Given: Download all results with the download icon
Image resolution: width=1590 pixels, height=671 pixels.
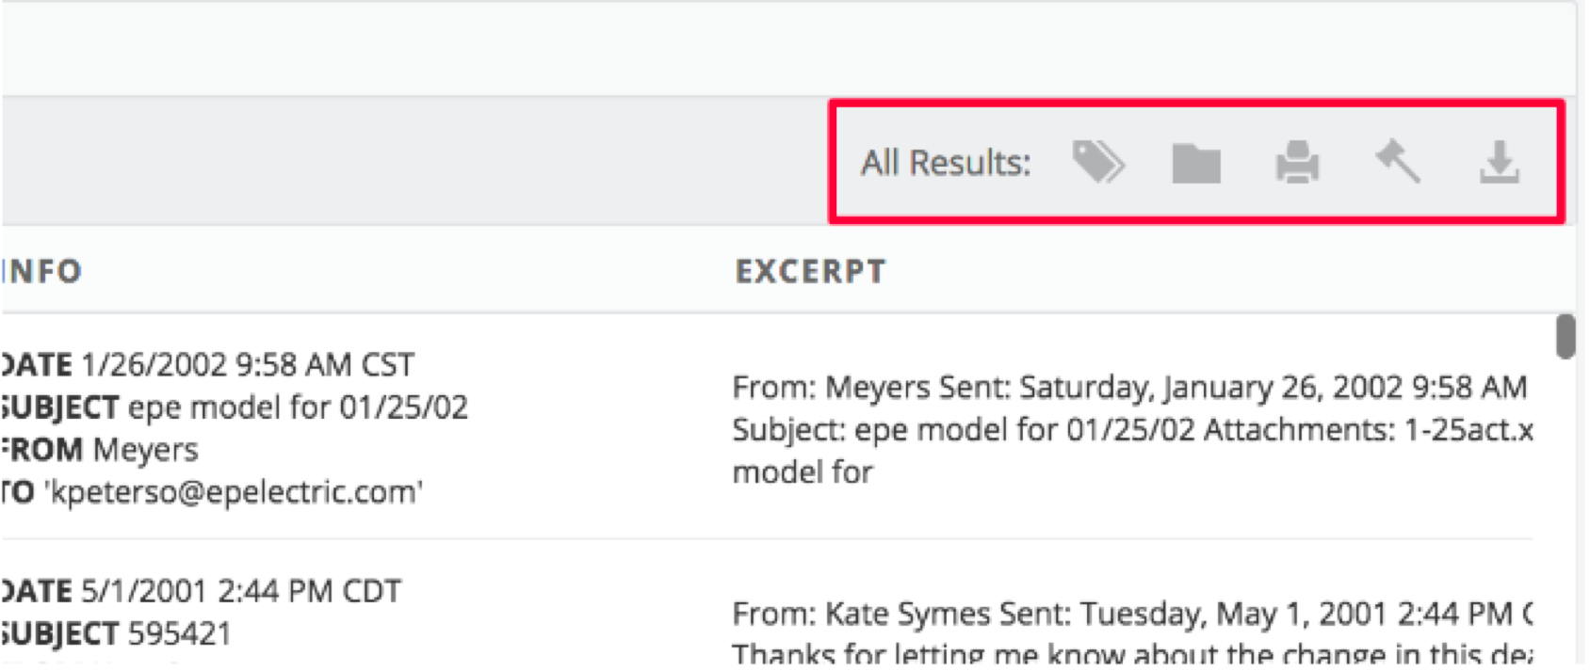Looking at the screenshot, I should tap(1499, 162).
